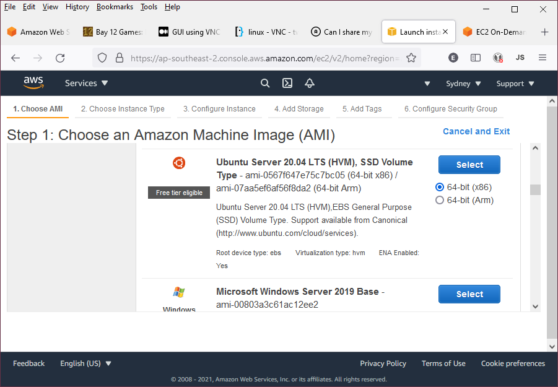Image resolution: width=558 pixels, height=387 pixels.
Task: Reload the page with refresh icon
Action: click(x=60, y=58)
